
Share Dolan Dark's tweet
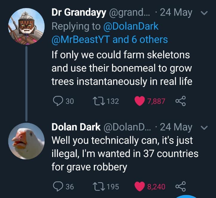tap(180, 187)
